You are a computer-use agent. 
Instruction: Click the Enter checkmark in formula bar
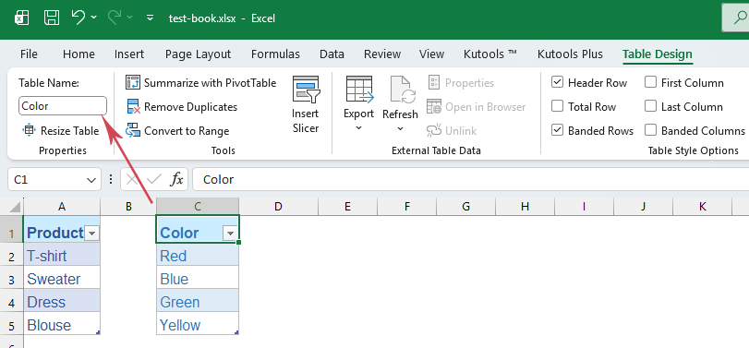(x=154, y=179)
